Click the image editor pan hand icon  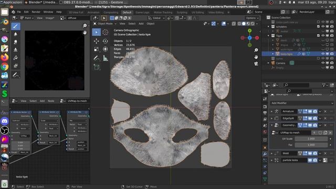85,33
